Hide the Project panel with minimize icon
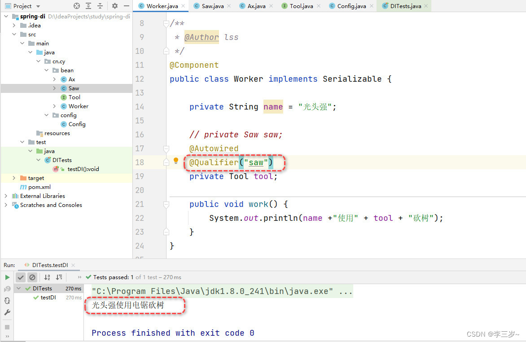Image resolution: width=526 pixels, height=342 pixels. coord(127,6)
